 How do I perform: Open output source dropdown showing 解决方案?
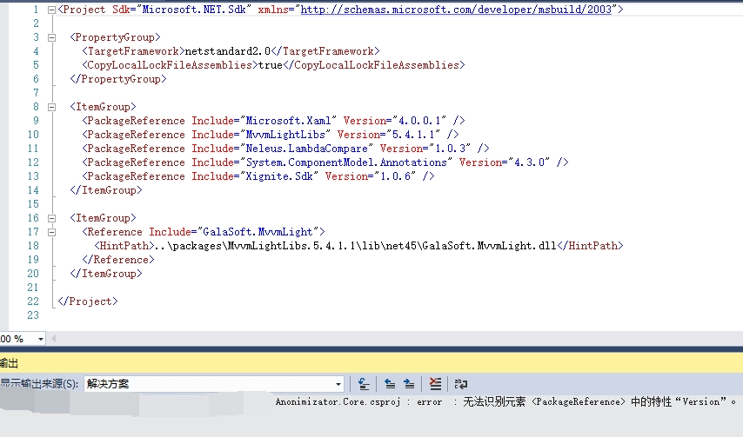pyautogui.click(x=214, y=384)
